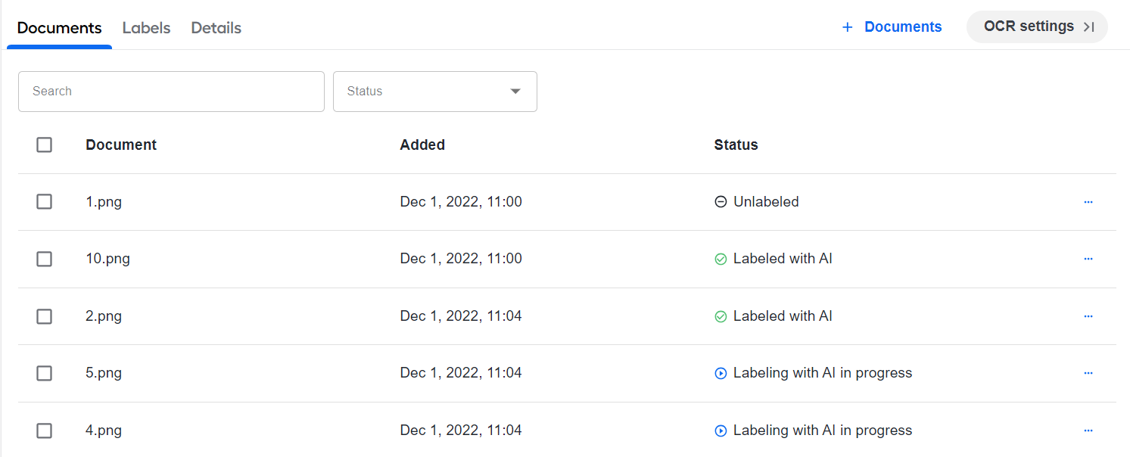
Task: Tick the checkbox for 2.png
Action: tap(45, 316)
